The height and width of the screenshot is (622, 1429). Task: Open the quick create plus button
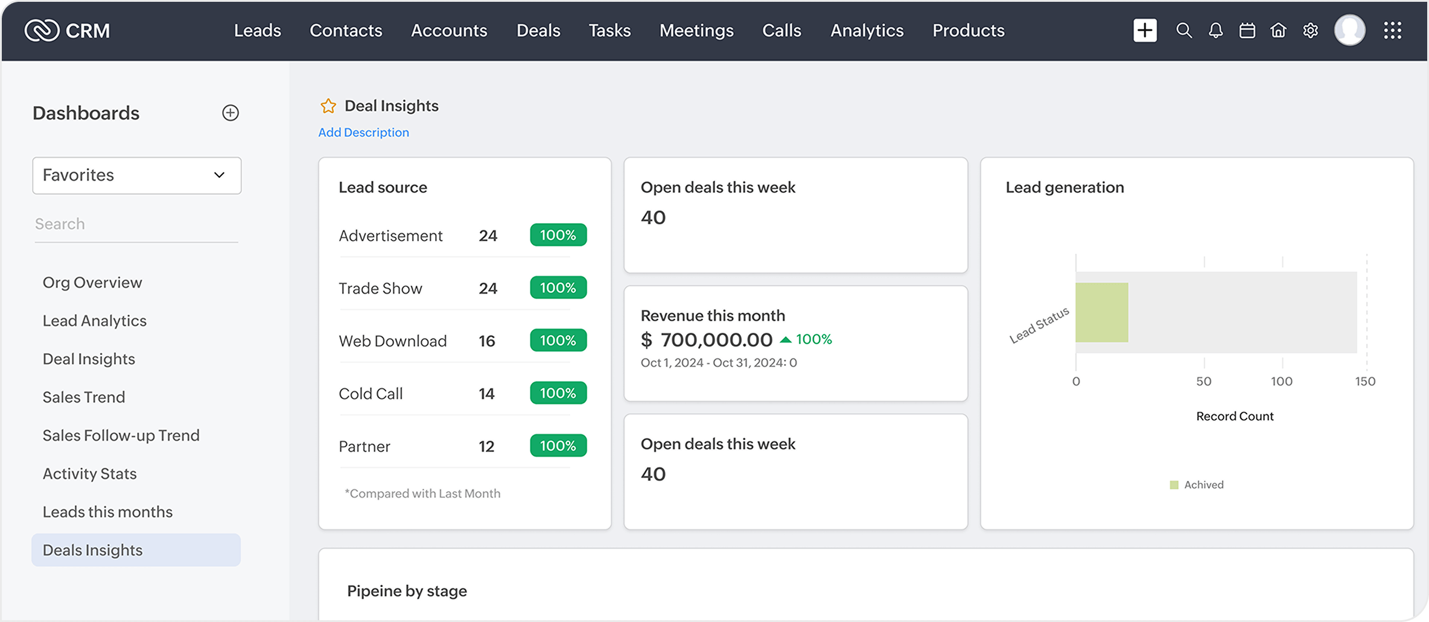tap(1145, 30)
